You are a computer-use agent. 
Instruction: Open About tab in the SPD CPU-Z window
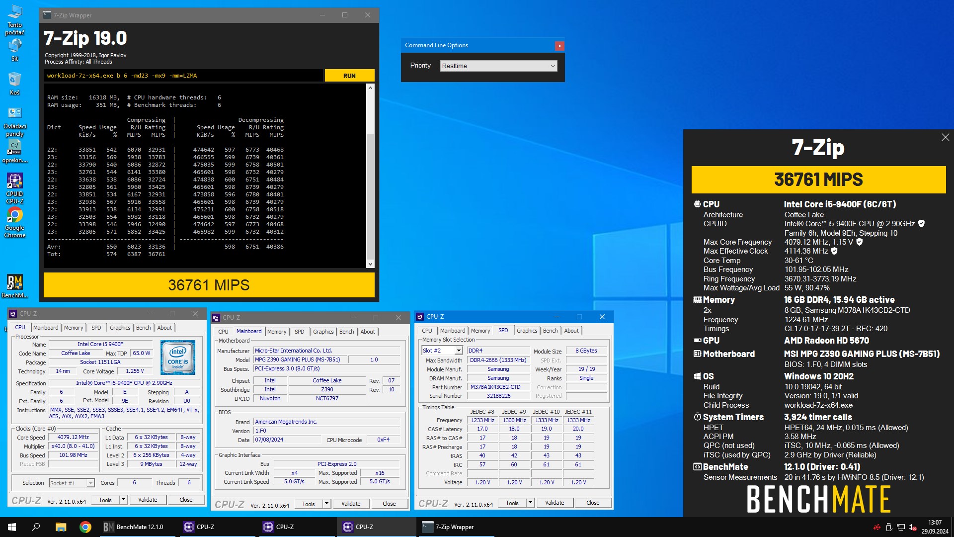pos(571,331)
